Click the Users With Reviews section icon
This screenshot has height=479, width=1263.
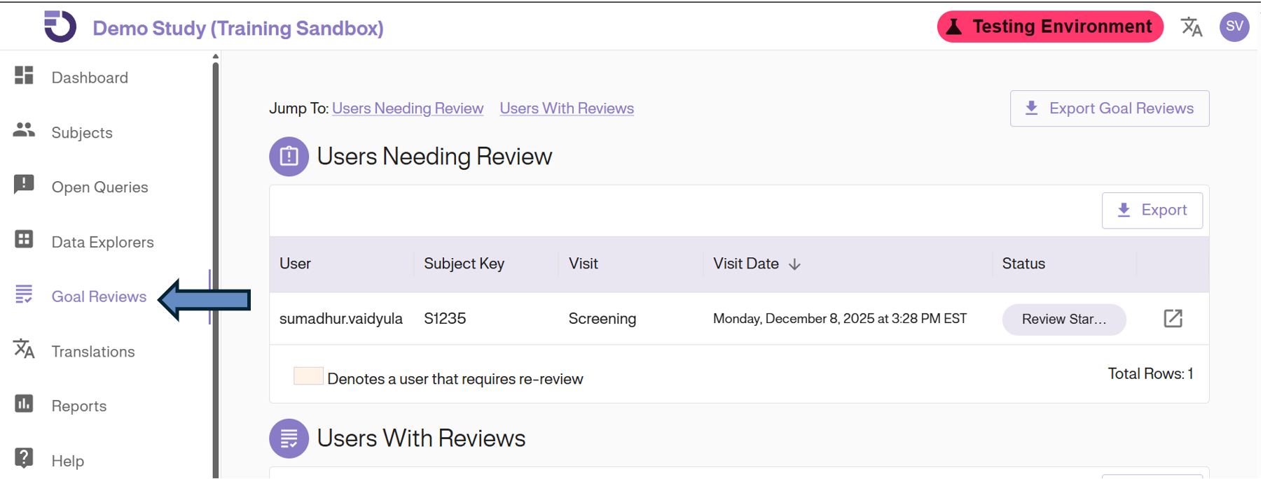(289, 438)
